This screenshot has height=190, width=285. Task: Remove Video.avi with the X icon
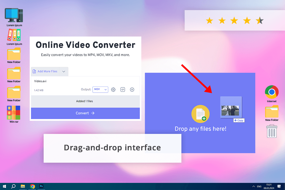[x=132, y=89]
